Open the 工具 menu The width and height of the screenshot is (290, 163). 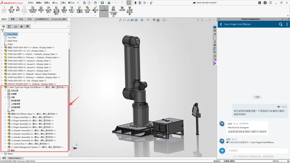pos(63,3)
